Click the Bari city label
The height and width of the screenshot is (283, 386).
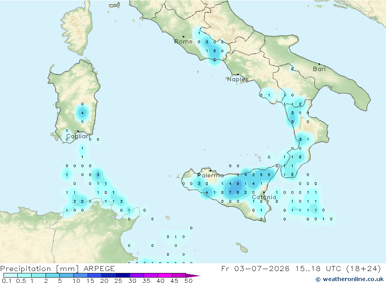(x=319, y=69)
